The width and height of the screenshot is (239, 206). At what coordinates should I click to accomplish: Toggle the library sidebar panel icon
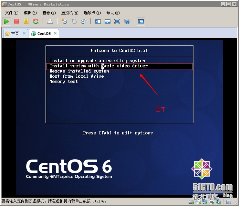tap(98, 22)
